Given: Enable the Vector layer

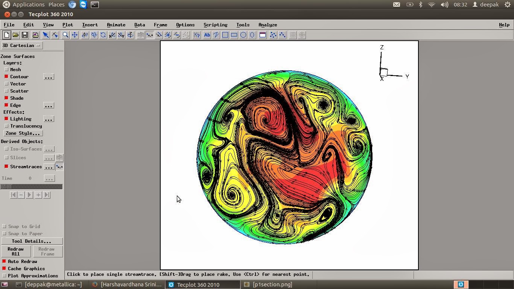Looking at the screenshot, I should pos(7,84).
